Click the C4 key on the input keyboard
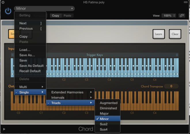The height and width of the screenshot is (134, 190). tap(109, 74)
